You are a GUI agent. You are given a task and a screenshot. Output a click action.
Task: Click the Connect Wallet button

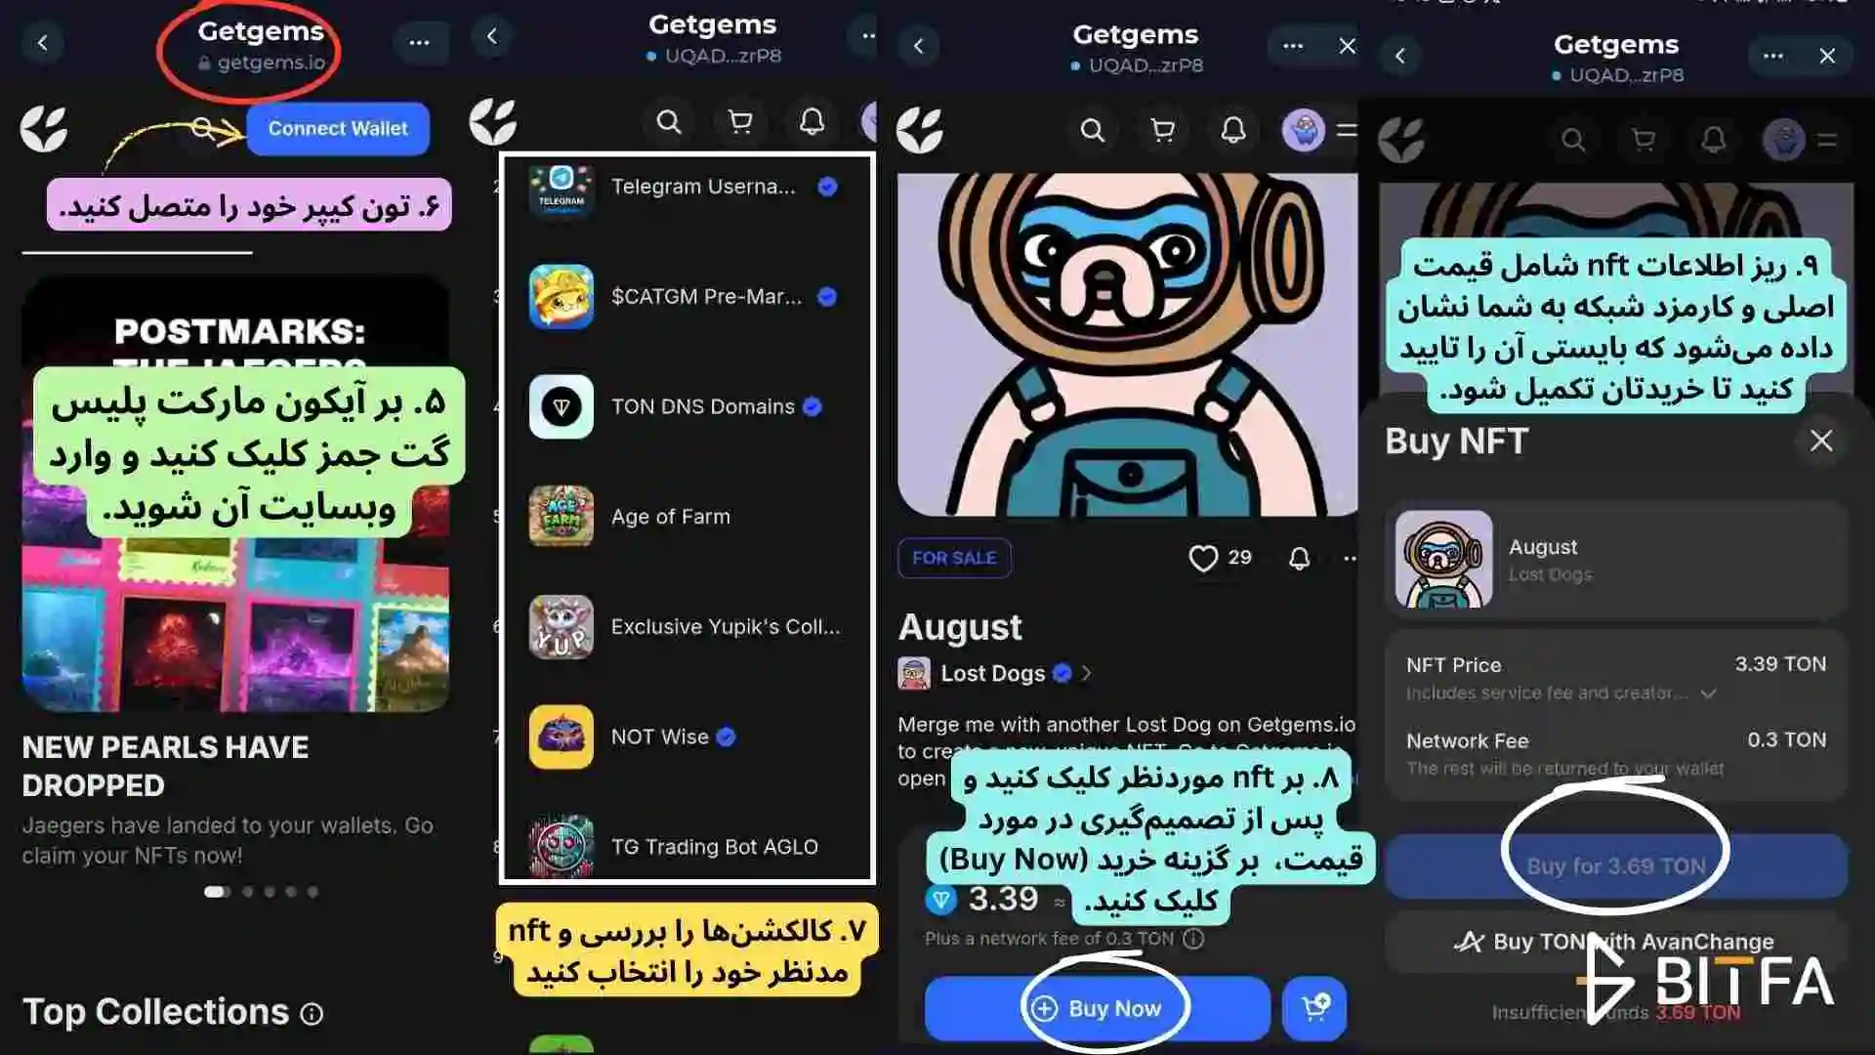point(335,128)
